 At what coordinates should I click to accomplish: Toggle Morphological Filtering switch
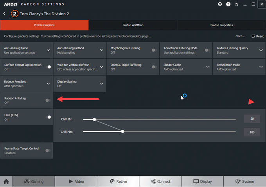pos(154,50)
